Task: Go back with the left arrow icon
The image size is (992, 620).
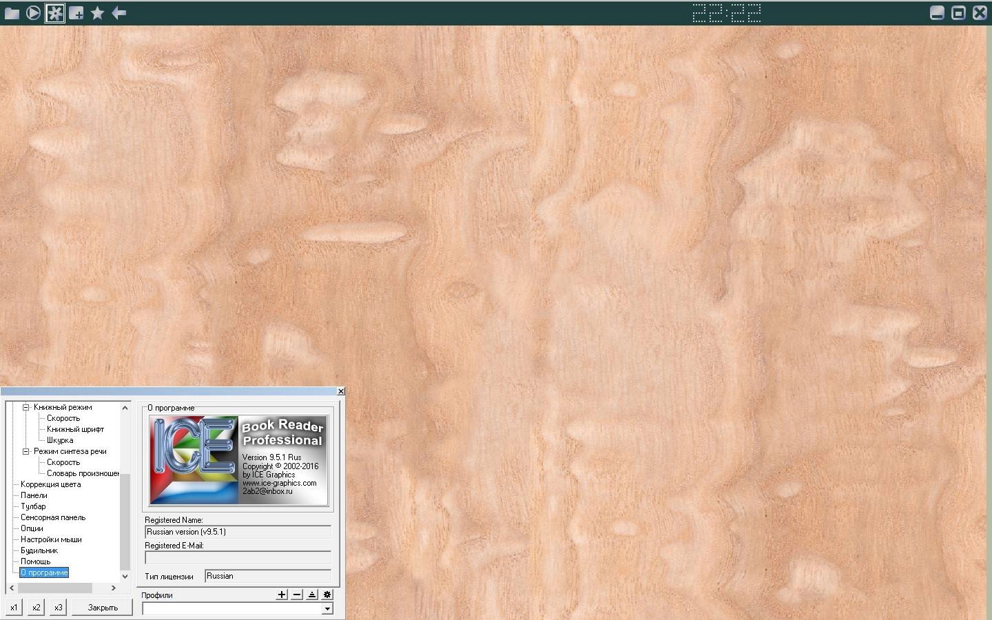Action: pos(119,13)
